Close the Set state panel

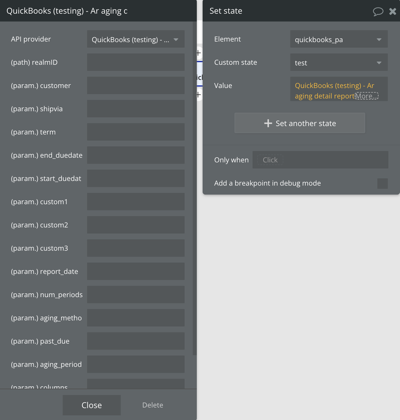[x=393, y=11]
